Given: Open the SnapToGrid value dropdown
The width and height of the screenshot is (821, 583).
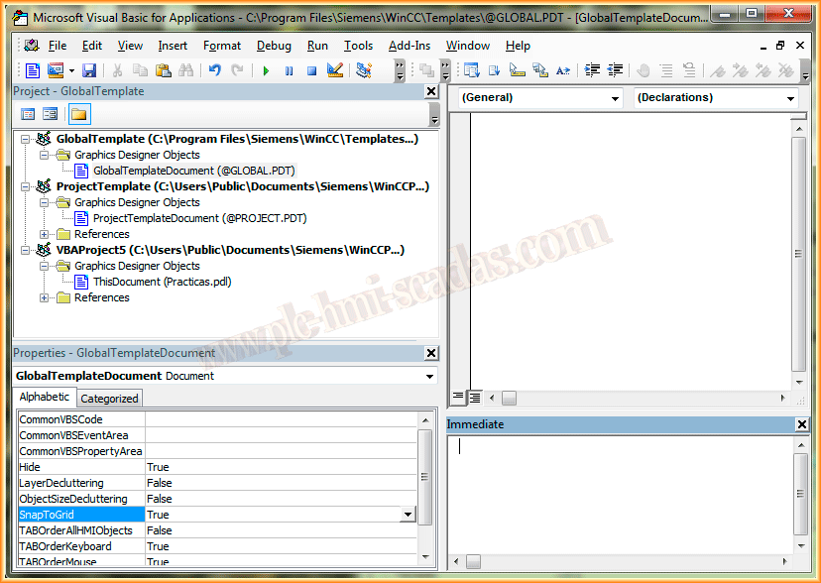Looking at the screenshot, I should point(408,515).
